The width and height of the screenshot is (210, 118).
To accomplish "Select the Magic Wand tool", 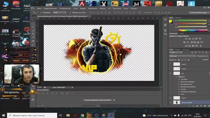I will click(33, 30).
